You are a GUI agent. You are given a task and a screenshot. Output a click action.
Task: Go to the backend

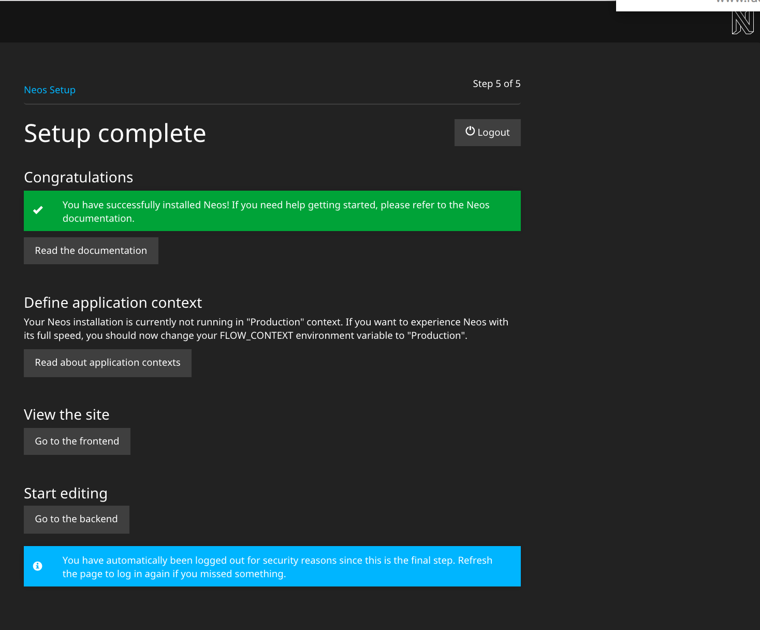tap(77, 519)
